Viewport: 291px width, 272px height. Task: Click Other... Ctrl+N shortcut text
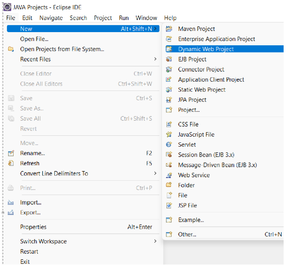(273, 234)
